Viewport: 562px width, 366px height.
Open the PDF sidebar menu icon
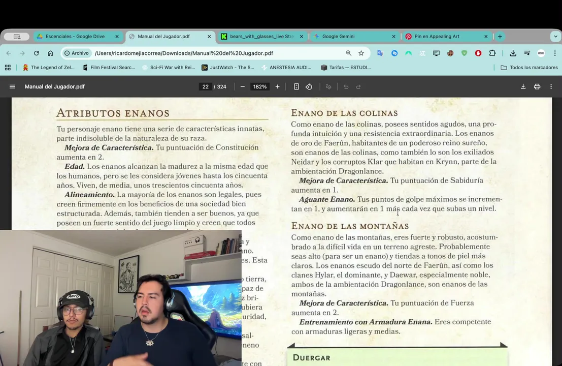tap(12, 86)
